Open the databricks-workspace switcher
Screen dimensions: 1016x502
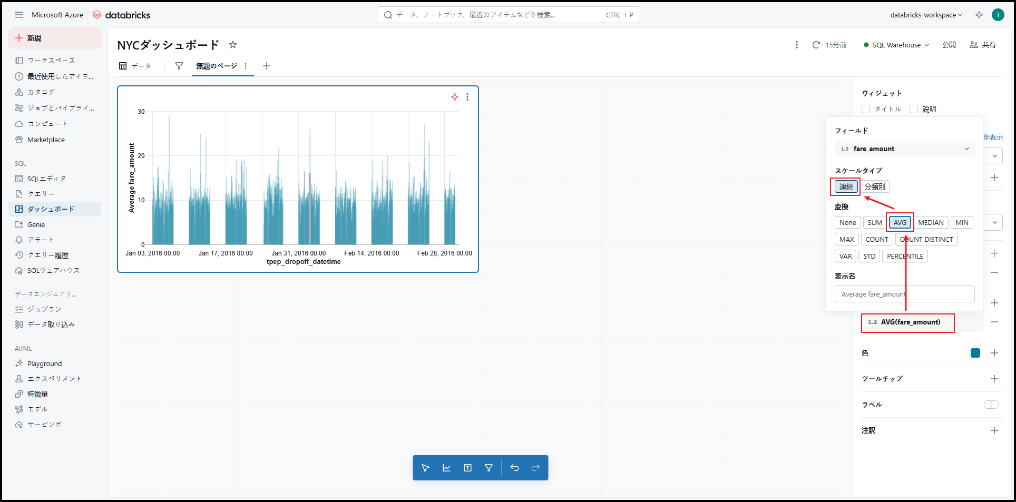point(926,15)
